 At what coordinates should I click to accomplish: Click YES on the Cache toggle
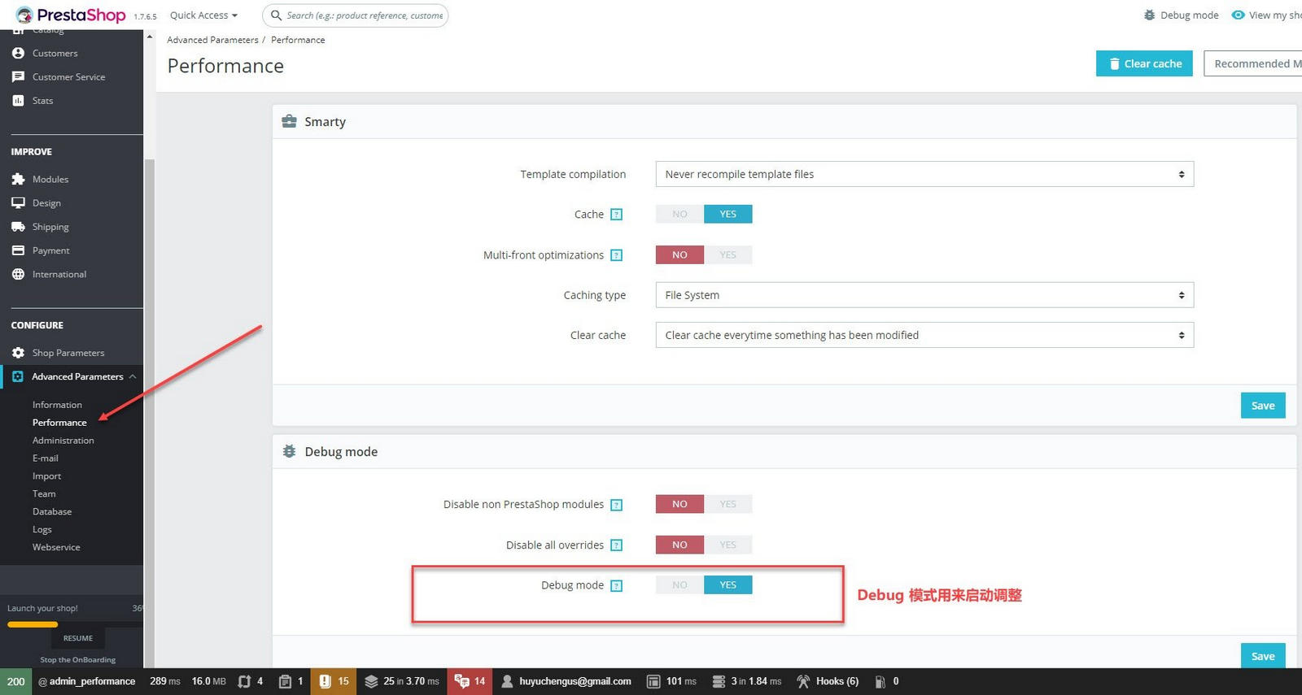pos(727,215)
